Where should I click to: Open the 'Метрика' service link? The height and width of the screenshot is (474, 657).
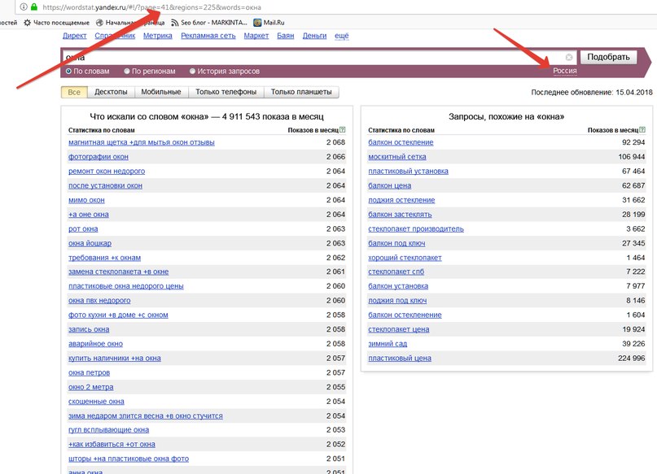point(158,36)
